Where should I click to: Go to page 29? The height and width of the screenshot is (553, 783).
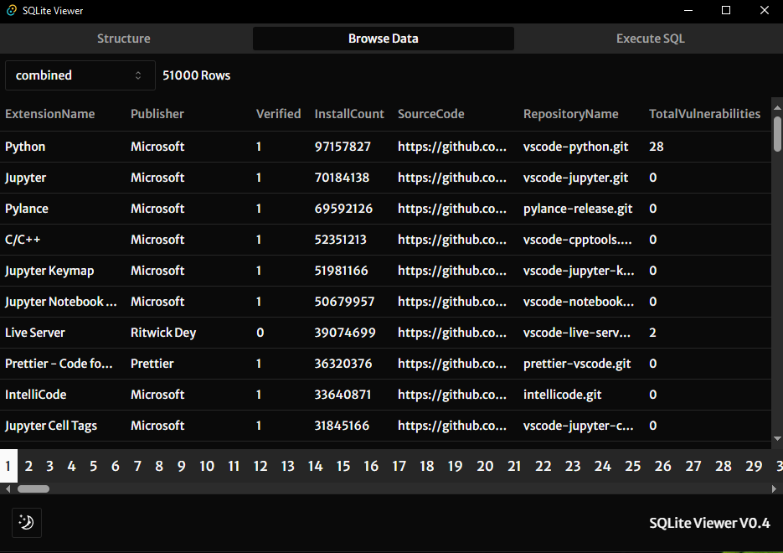pos(754,466)
